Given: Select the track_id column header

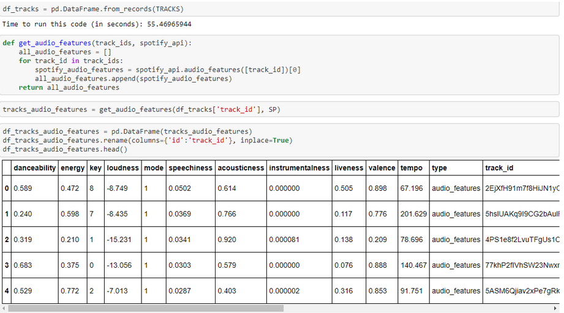Looking at the screenshot, I should pos(499,168).
